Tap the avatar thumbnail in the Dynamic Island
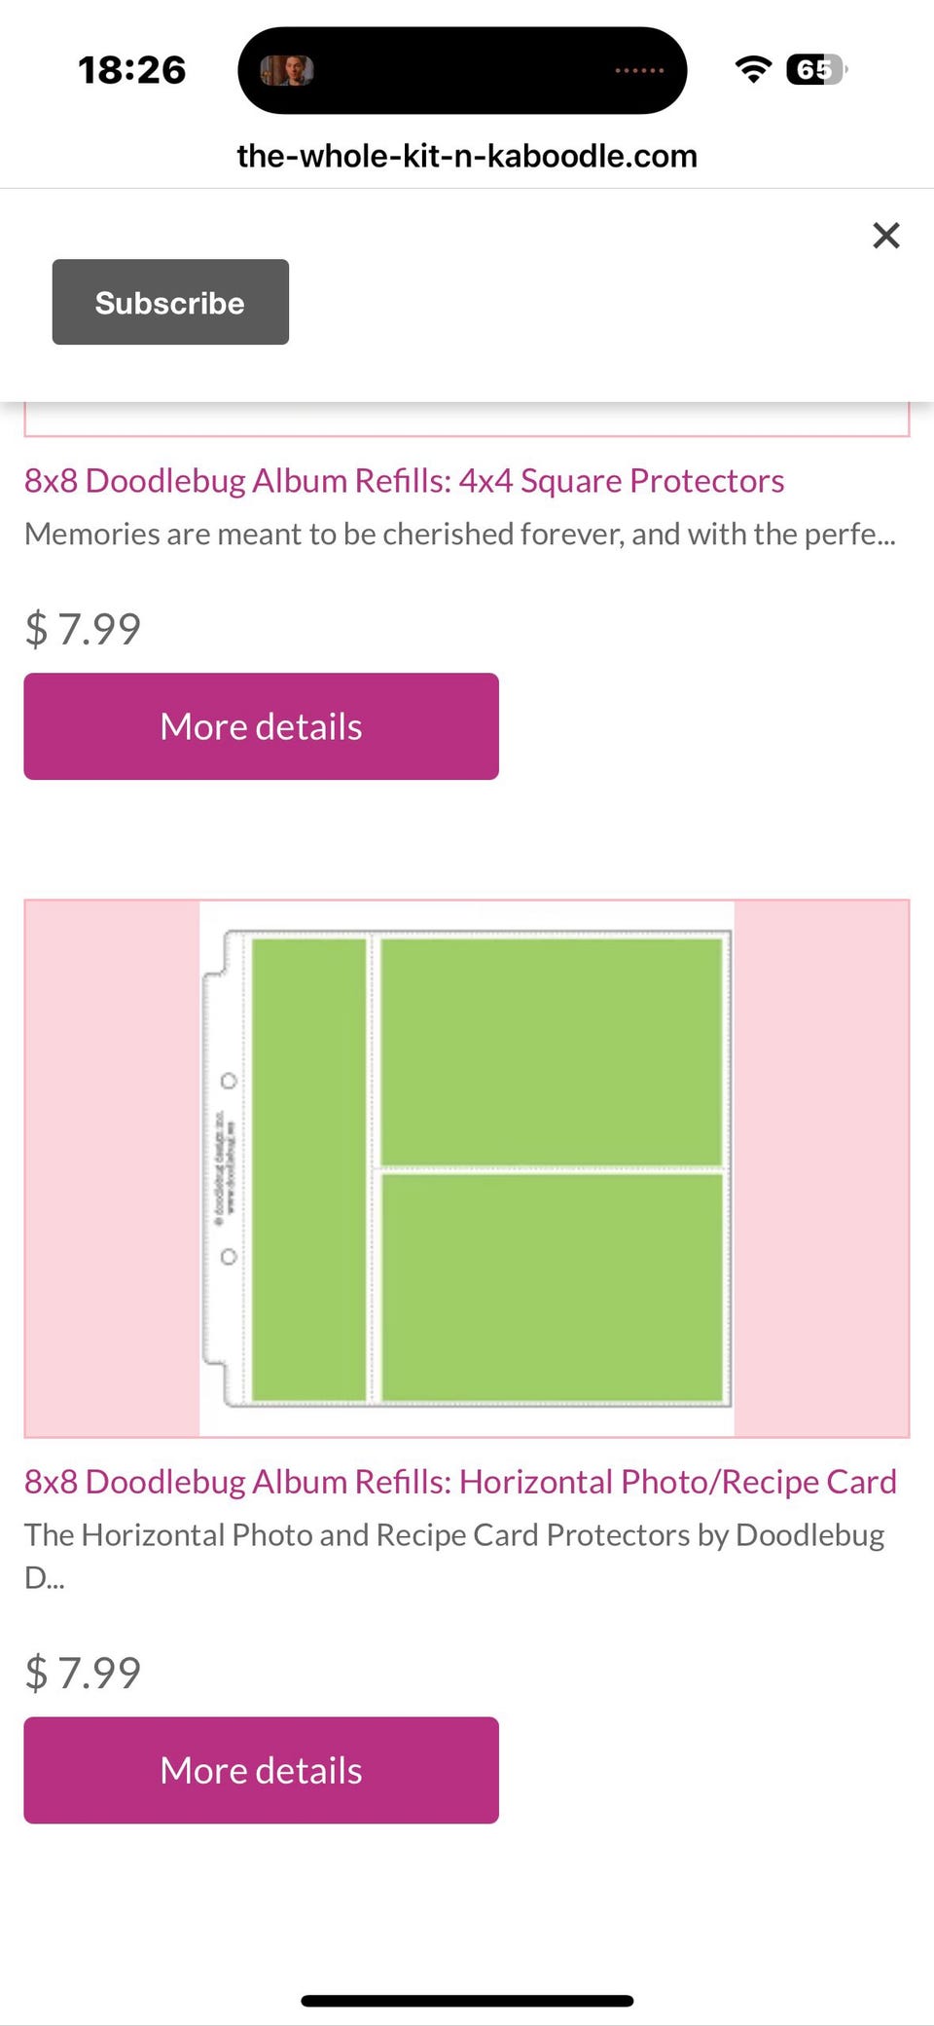 click(x=287, y=70)
